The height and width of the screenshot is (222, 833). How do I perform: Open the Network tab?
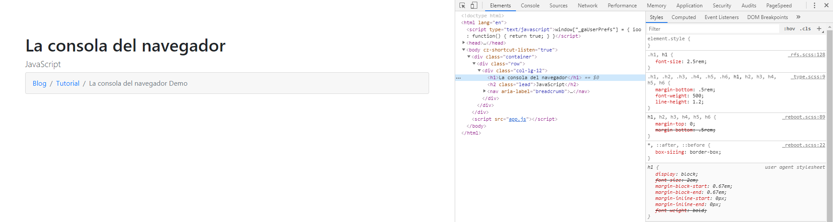point(588,6)
